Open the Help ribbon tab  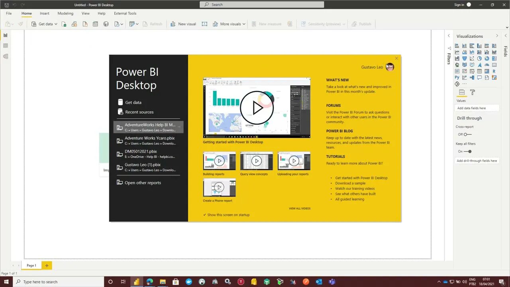tap(102, 13)
